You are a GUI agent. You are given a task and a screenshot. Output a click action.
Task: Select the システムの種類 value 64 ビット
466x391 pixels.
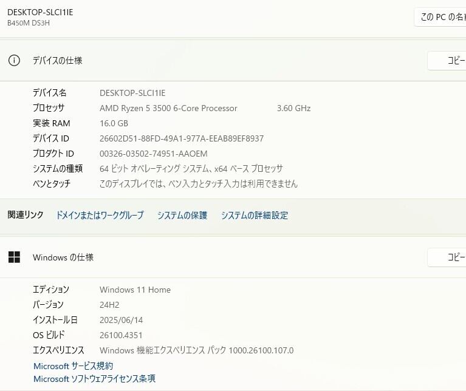tap(191, 169)
